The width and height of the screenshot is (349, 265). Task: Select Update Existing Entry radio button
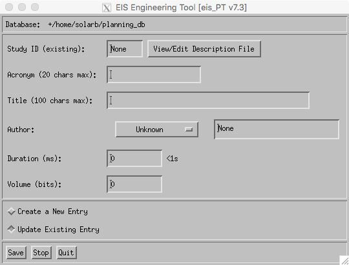point(11,230)
